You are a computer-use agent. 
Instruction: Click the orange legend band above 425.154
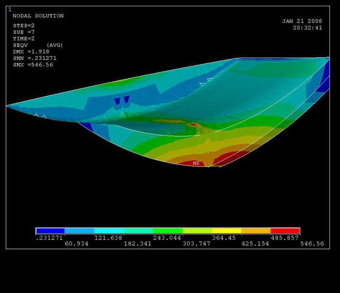coord(256,231)
